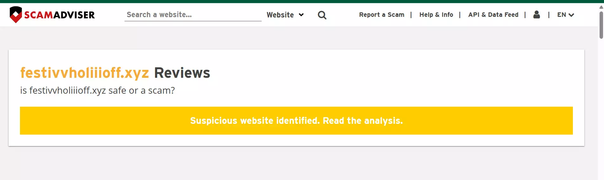Click the vertical scrollbar thumb
The height and width of the screenshot is (180, 604).
[601, 25]
